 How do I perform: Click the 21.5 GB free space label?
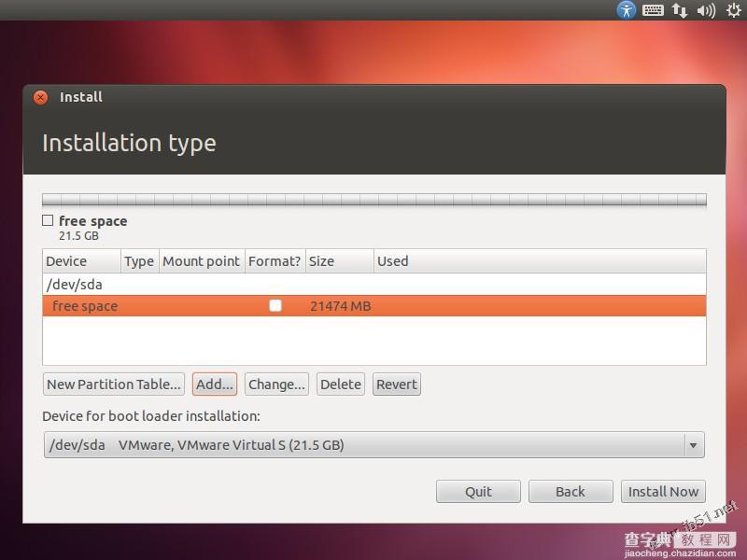(78, 236)
